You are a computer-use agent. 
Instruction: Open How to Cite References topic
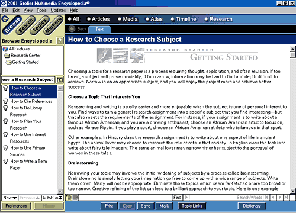tap(31, 101)
